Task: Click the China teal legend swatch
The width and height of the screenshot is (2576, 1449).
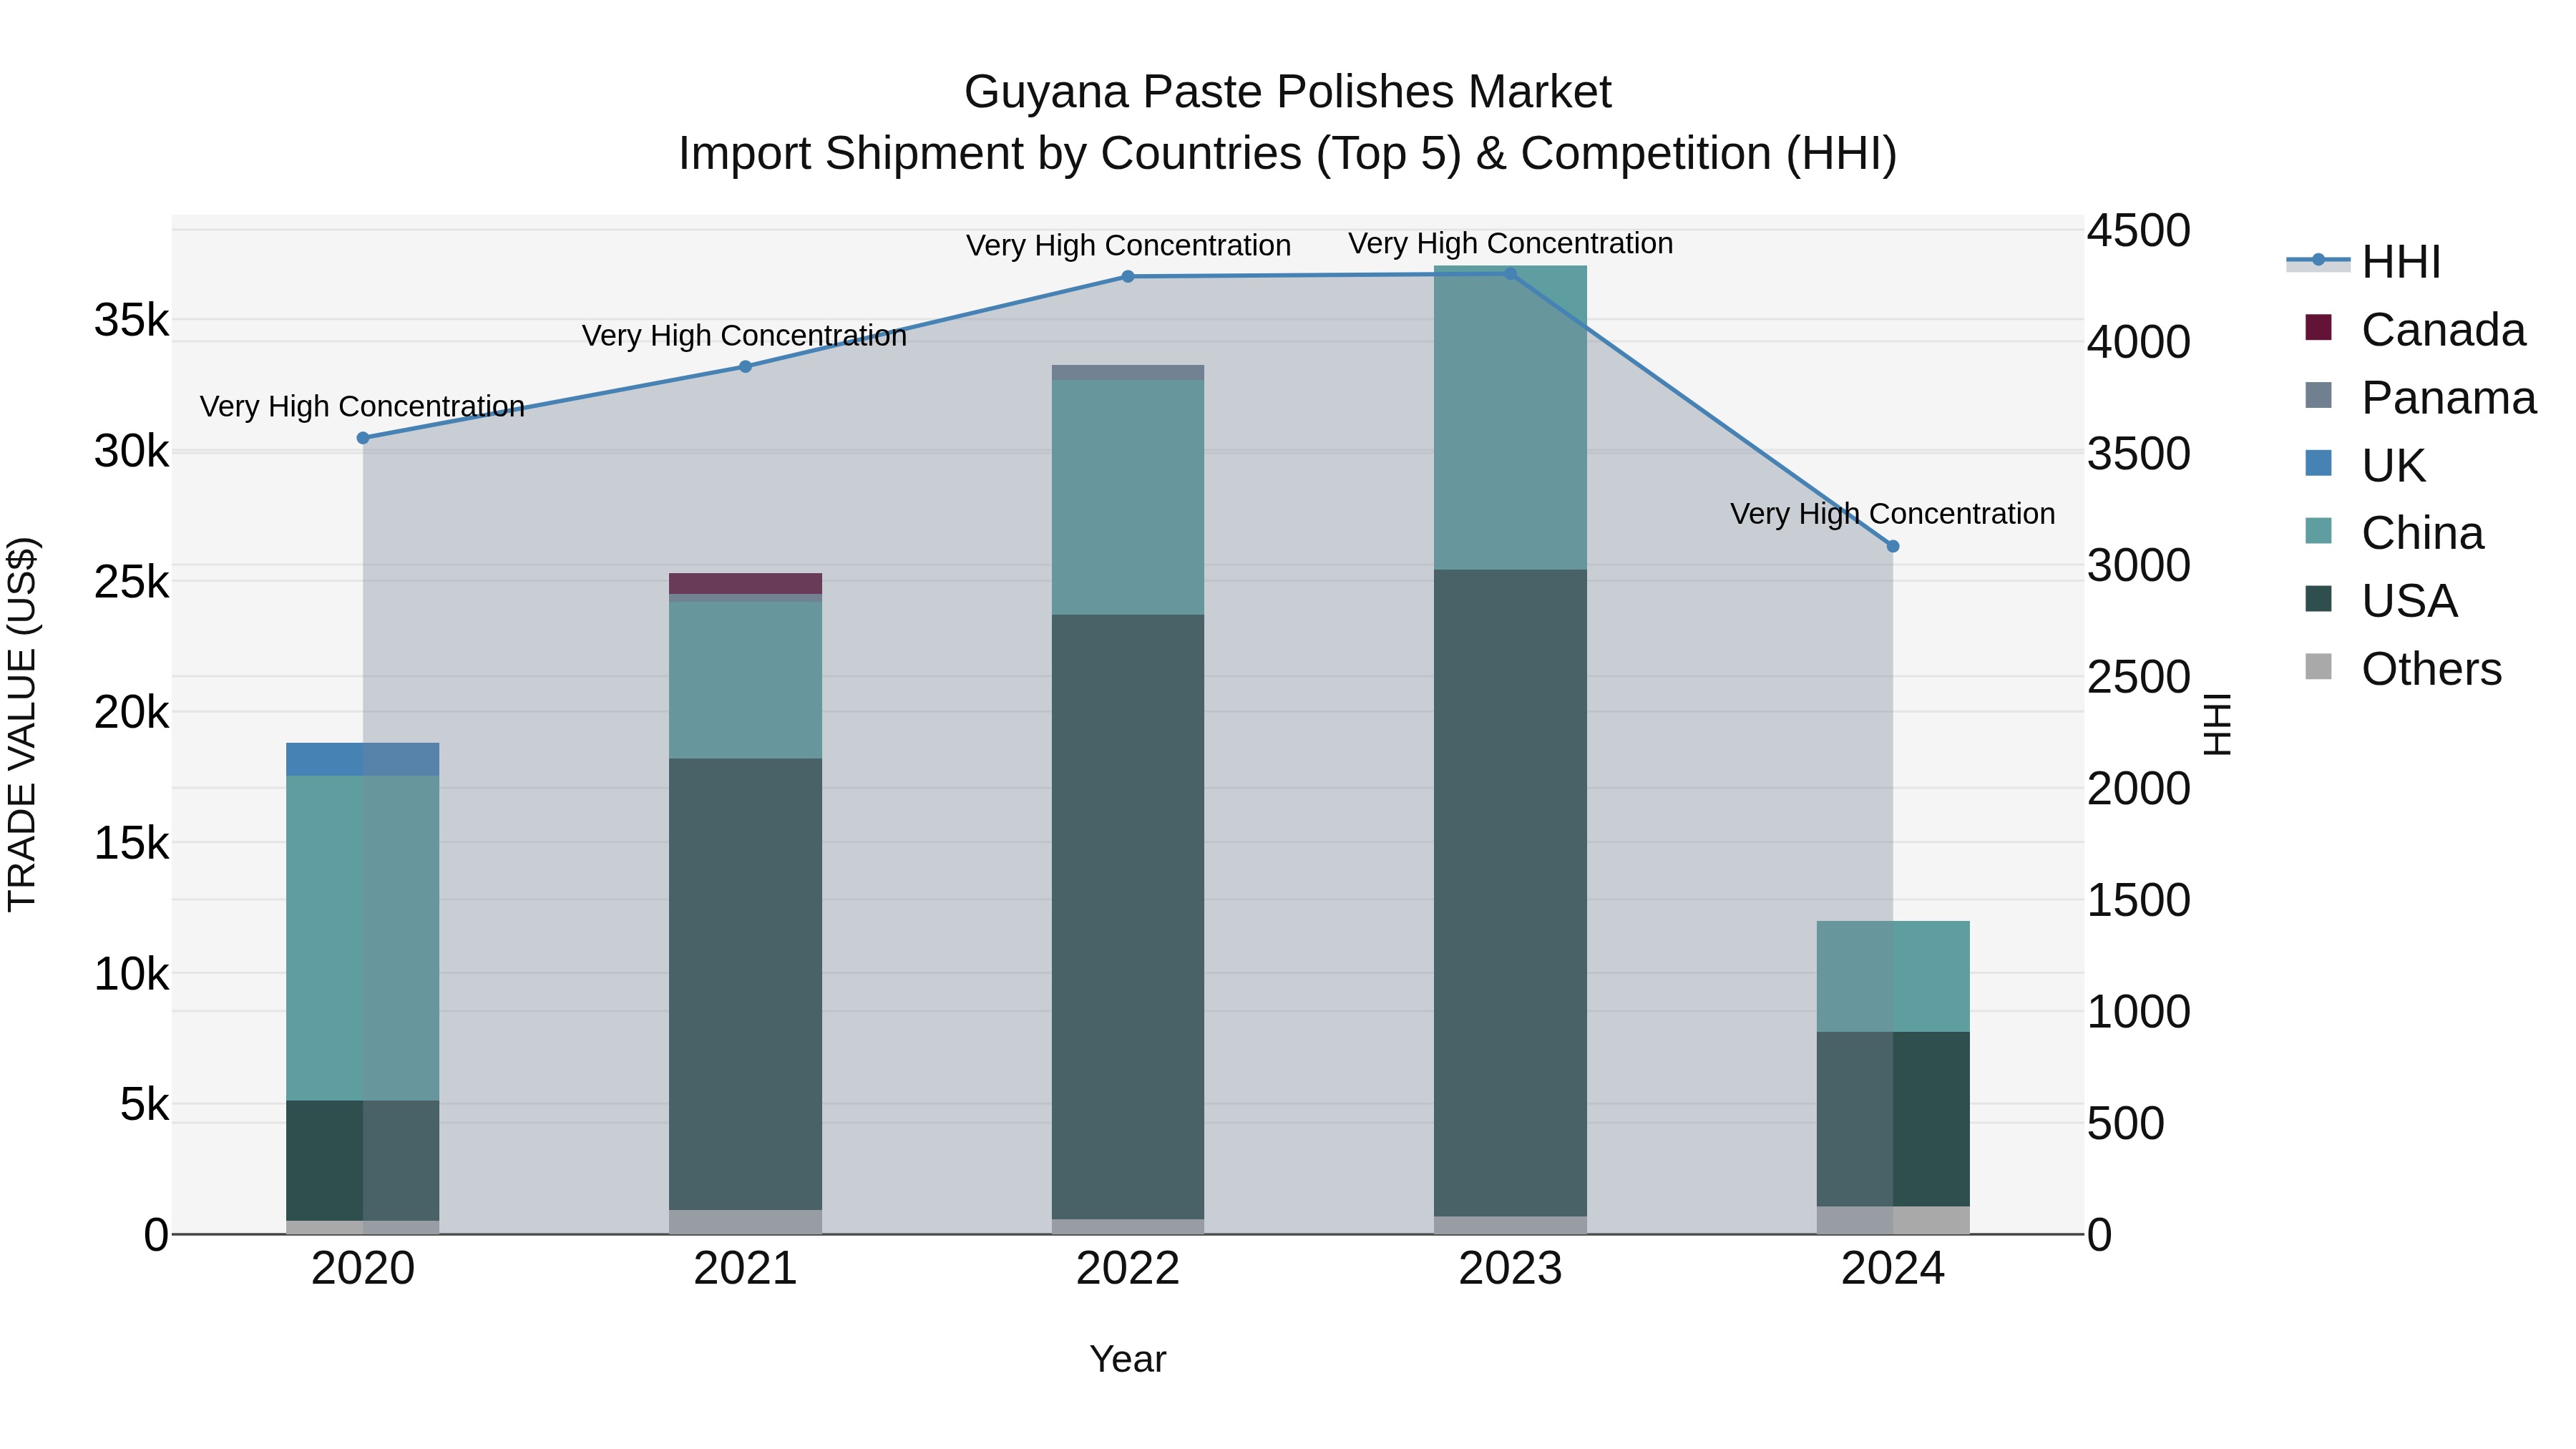Action: (x=2318, y=531)
